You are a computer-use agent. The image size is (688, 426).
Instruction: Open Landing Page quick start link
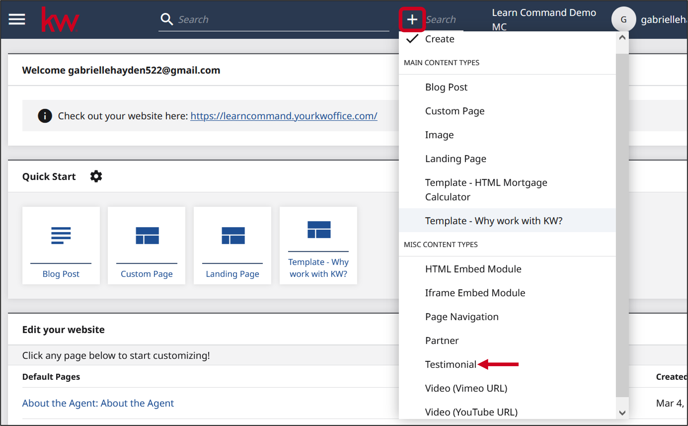[x=233, y=274]
